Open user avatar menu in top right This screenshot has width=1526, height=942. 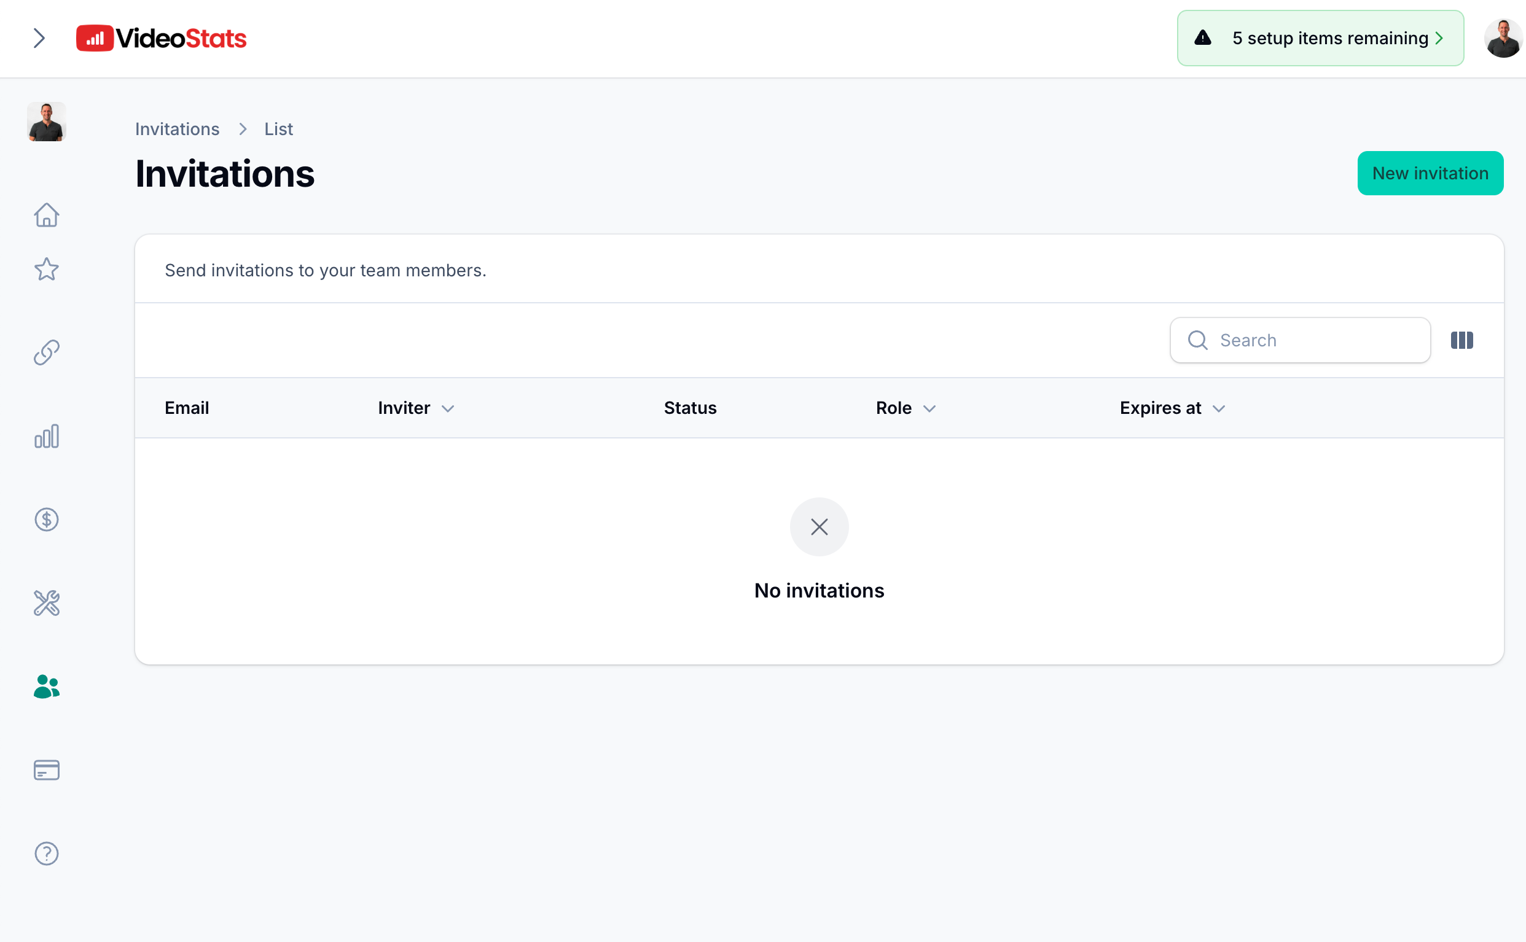coord(1502,39)
